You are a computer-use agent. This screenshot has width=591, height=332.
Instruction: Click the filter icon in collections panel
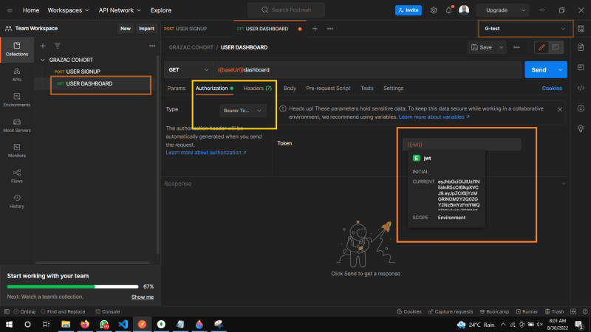point(58,46)
